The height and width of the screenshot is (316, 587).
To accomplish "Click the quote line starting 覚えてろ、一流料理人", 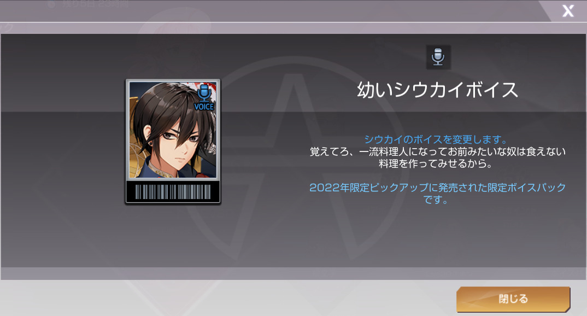I will point(438,151).
